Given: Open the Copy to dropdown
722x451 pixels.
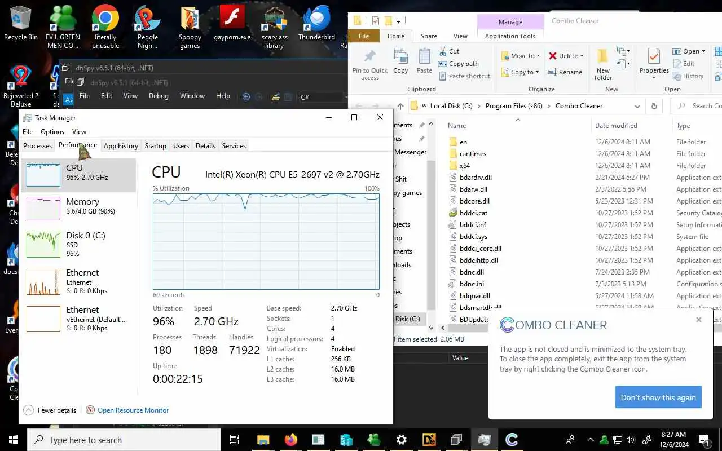Looking at the screenshot, I should point(521,72).
